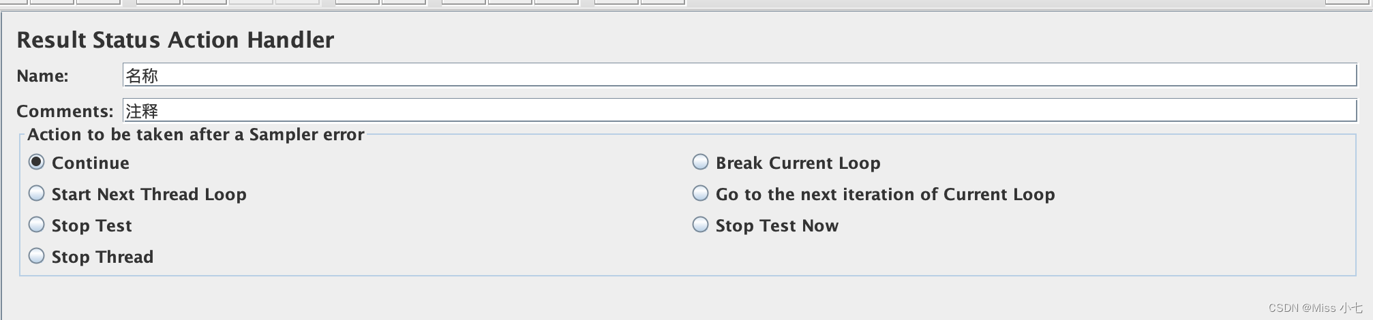Image resolution: width=1373 pixels, height=320 pixels.
Task: Click inside the Name input field
Action: tap(739, 75)
